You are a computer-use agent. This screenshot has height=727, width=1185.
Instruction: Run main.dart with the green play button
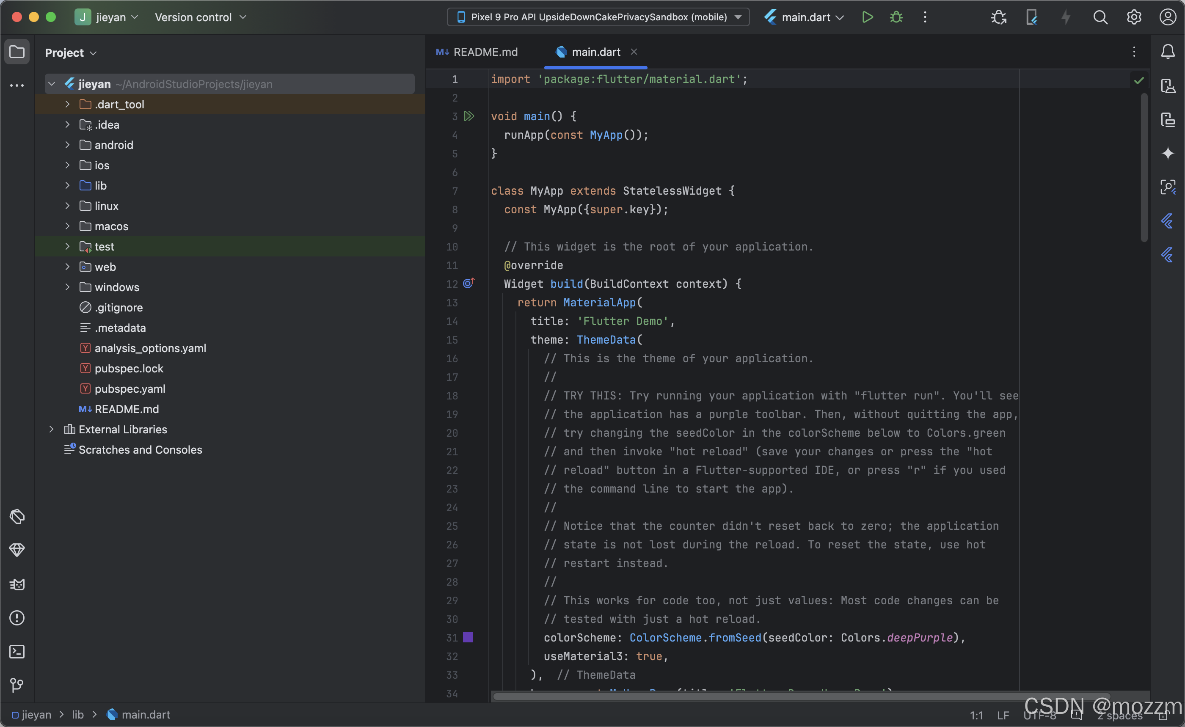coord(867,17)
